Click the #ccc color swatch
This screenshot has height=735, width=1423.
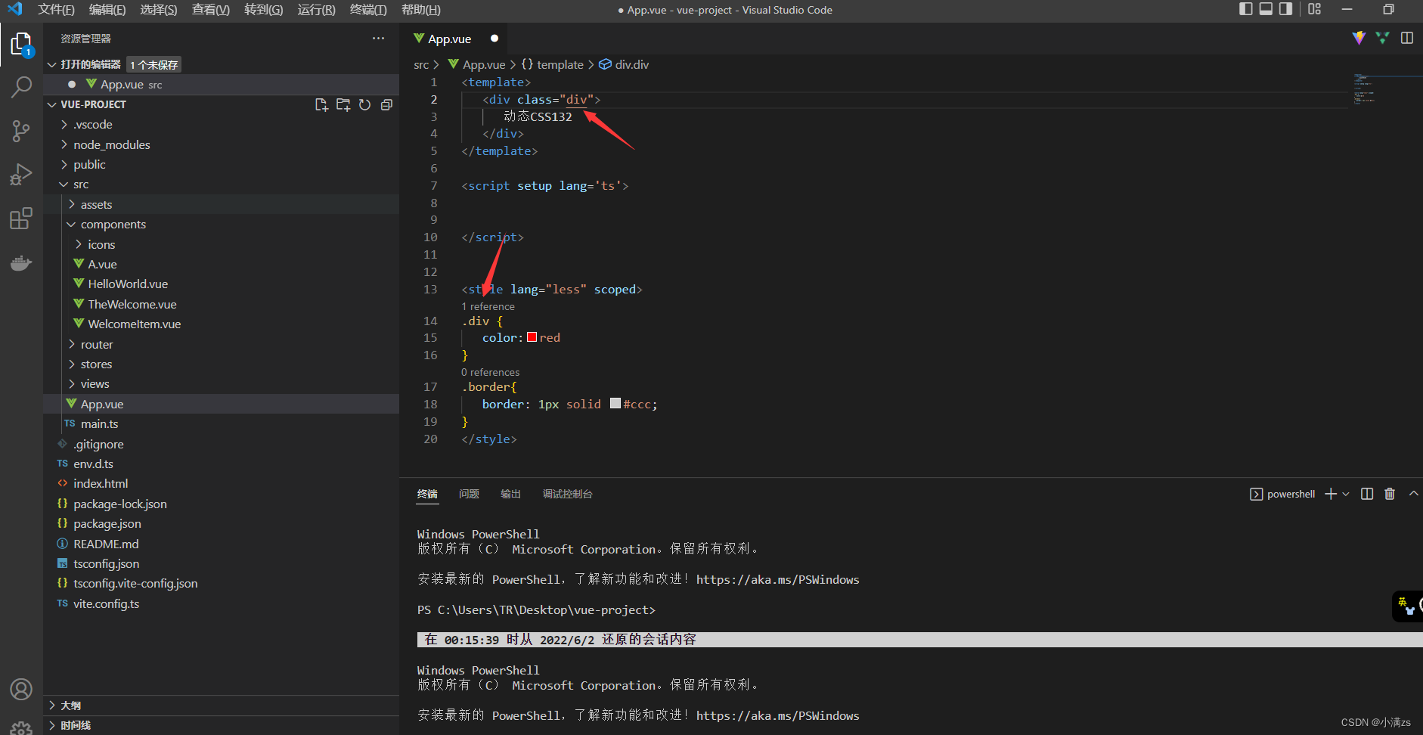(615, 404)
